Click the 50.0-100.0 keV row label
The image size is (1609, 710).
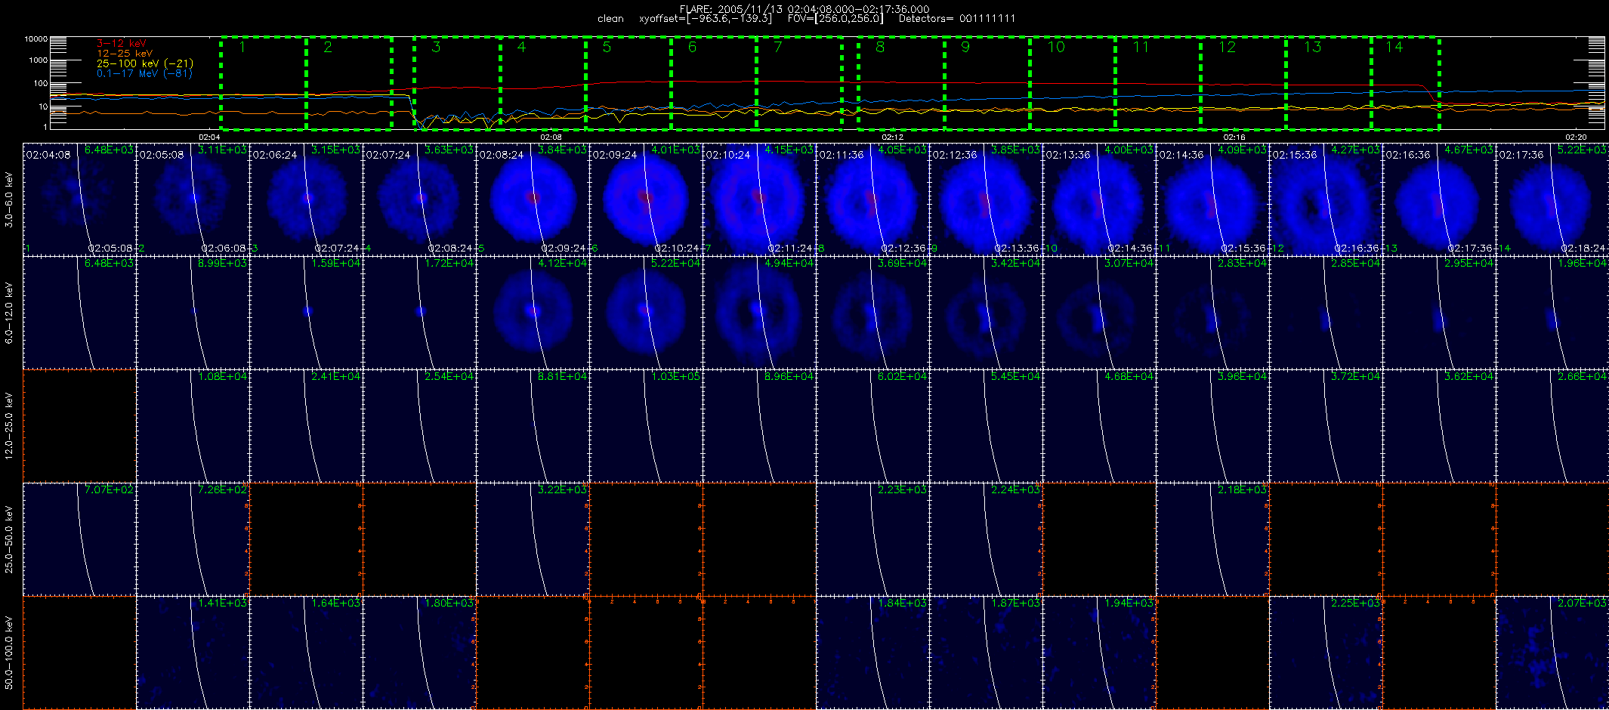9,652
